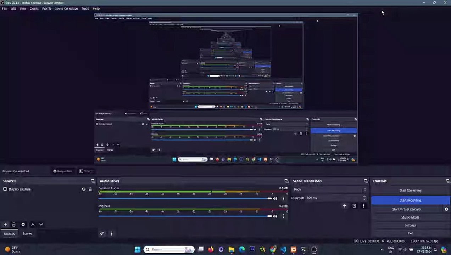This screenshot has height=255, width=451.
Task: Show hidden system tray icons chevron
Action: coord(382,250)
